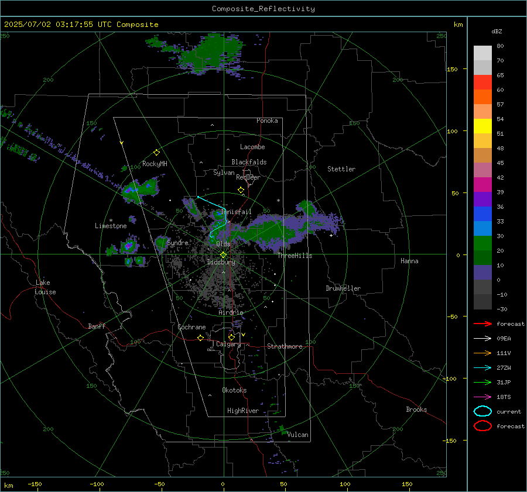Click the slate purple 10 dBZ swatch
The height and width of the screenshot is (492, 527).
click(482, 273)
